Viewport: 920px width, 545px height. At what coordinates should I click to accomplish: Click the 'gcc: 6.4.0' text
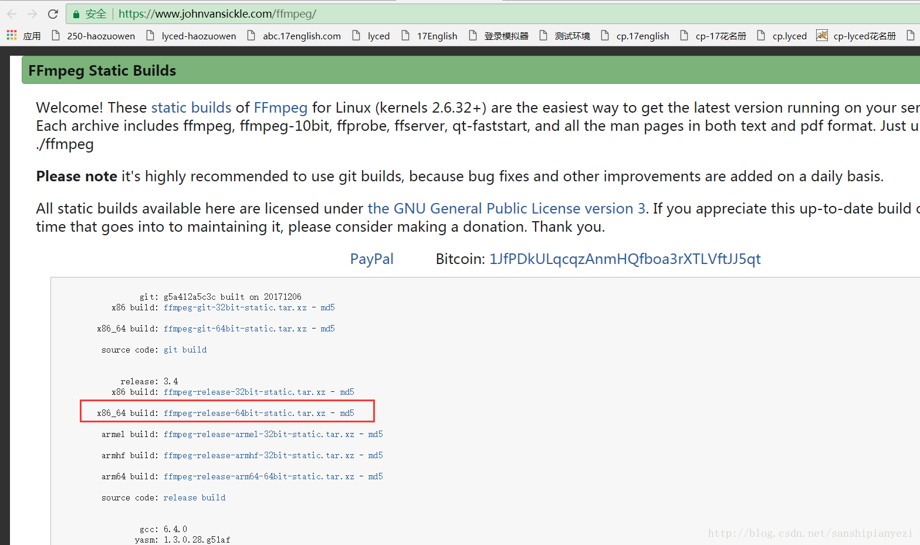pos(163,529)
